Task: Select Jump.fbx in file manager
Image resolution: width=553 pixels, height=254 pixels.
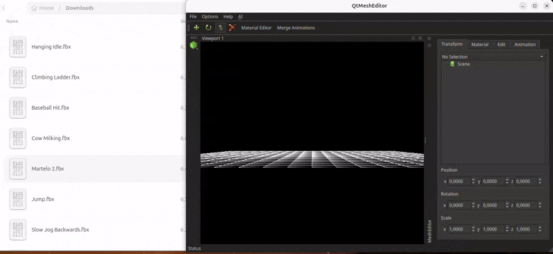Action: 43,199
